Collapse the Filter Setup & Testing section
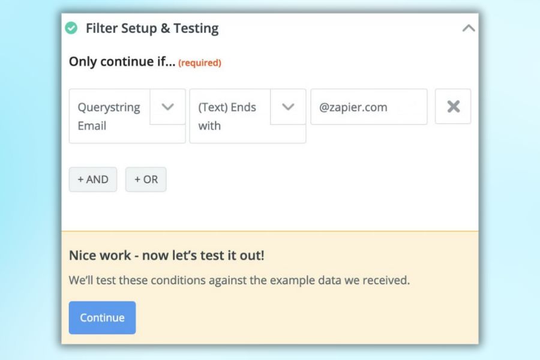 point(469,28)
